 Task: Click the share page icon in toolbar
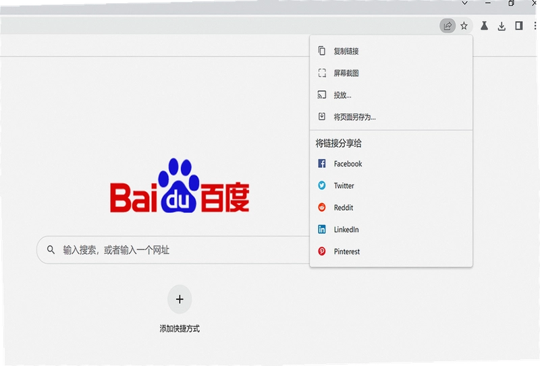[448, 26]
